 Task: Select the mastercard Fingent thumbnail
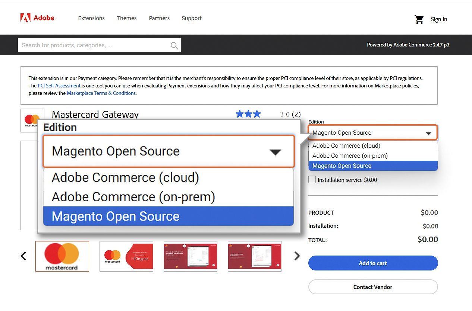pyautogui.click(x=126, y=256)
